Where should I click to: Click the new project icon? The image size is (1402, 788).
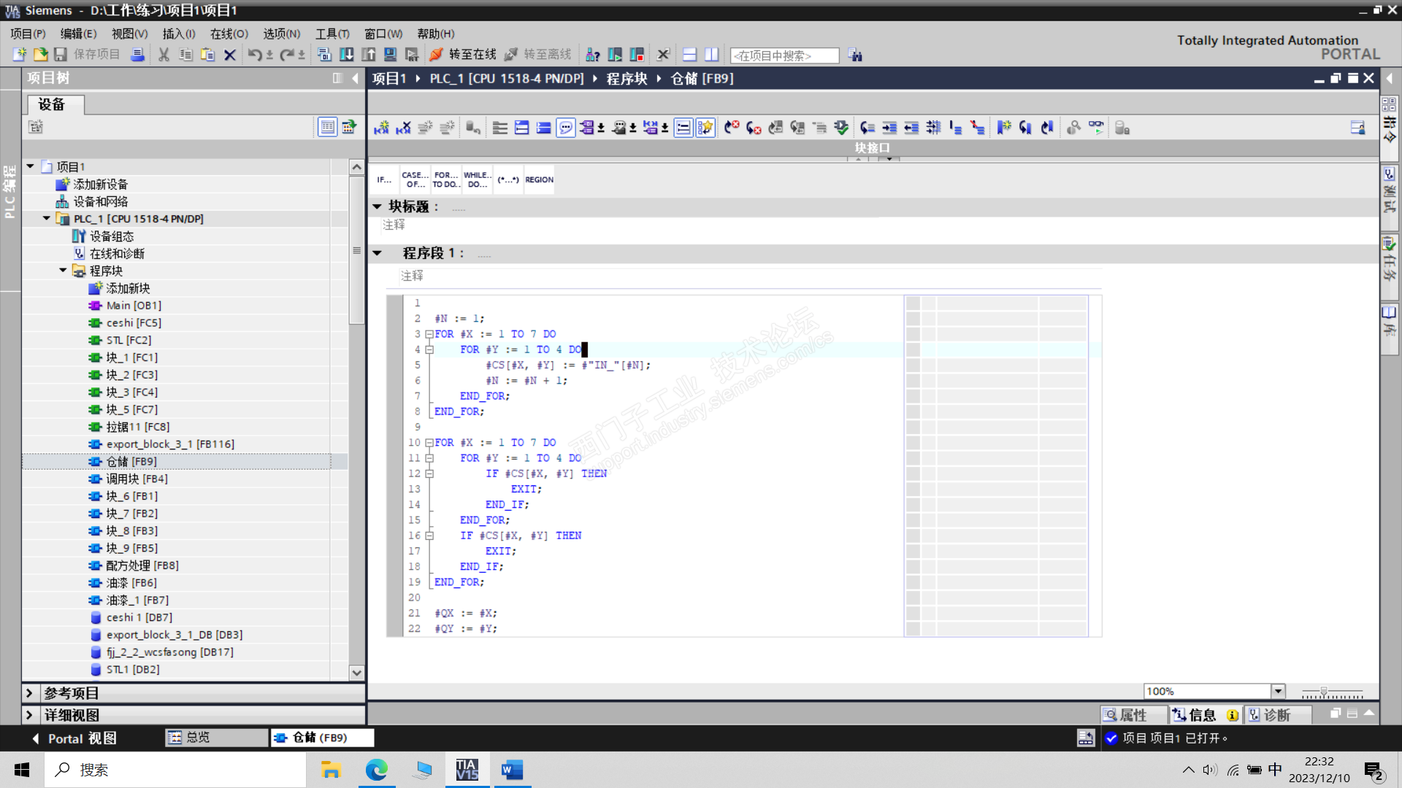(x=20, y=55)
